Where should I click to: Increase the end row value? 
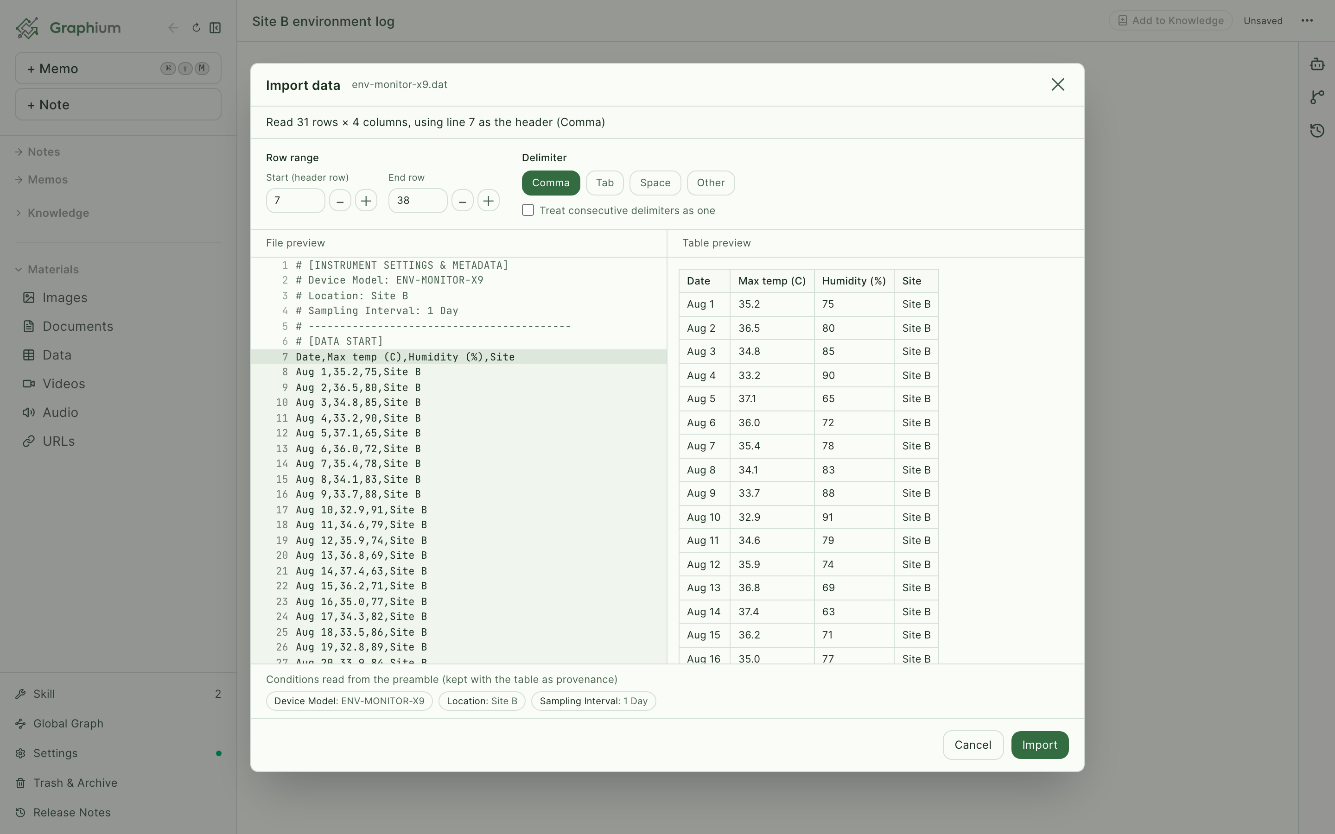point(489,201)
